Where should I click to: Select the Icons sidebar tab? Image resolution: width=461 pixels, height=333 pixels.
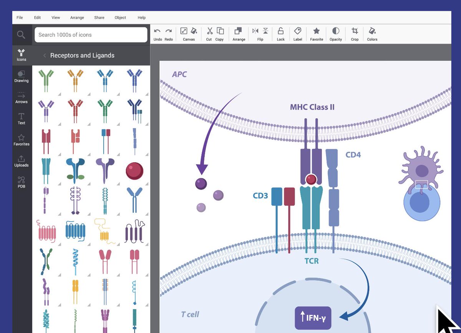pyautogui.click(x=22, y=55)
